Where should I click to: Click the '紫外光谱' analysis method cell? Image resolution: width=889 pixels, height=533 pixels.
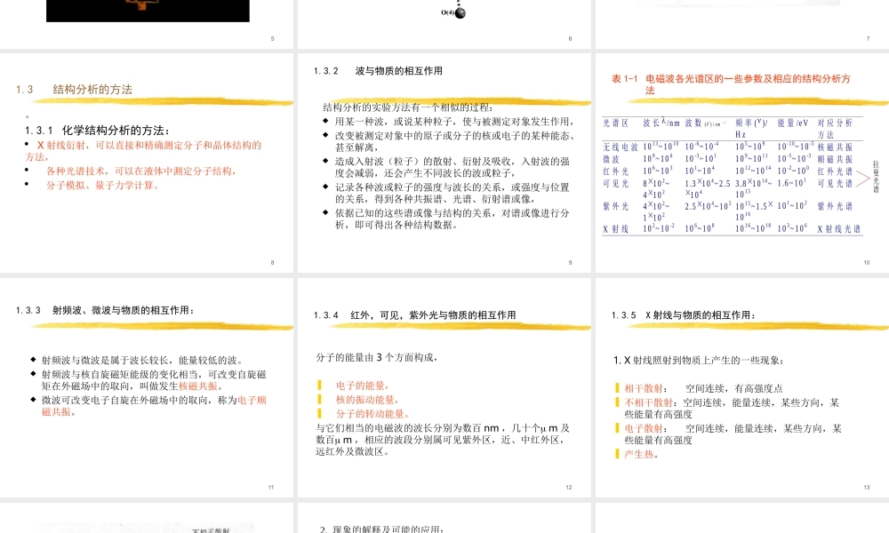click(x=835, y=206)
